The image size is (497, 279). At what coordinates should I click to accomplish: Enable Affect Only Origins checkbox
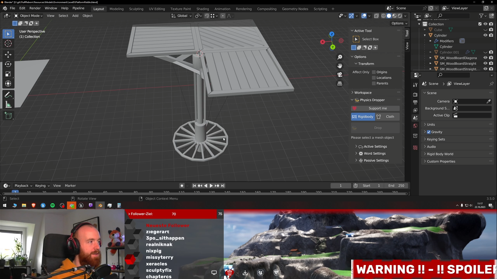tap(374, 72)
